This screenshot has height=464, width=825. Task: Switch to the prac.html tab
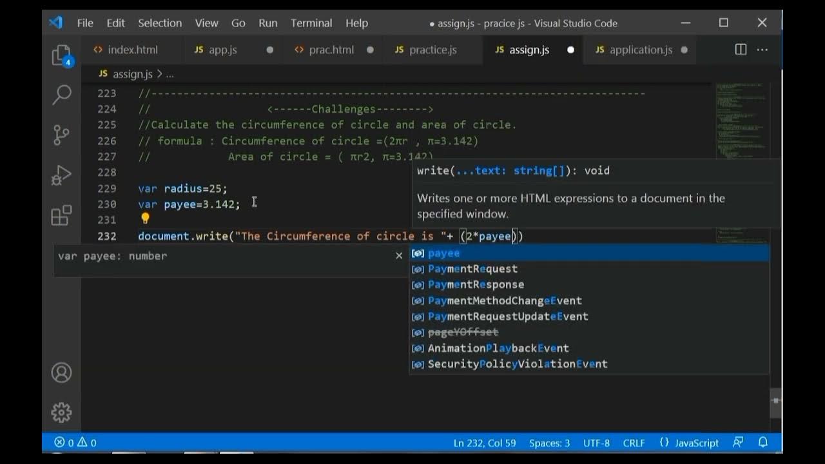coord(333,50)
